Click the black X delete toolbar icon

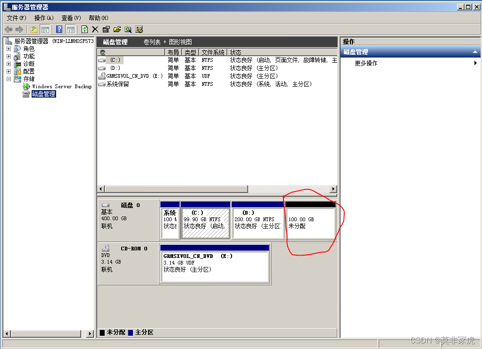(x=95, y=29)
